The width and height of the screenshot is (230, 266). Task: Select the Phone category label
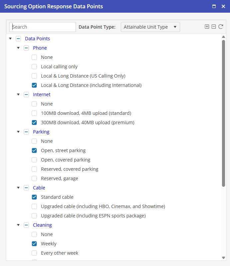(x=40, y=48)
